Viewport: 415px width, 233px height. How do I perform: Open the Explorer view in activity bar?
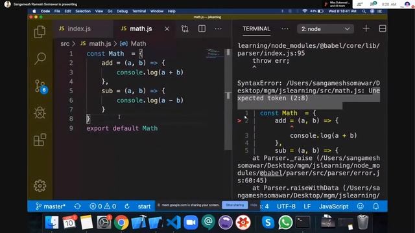click(40, 32)
